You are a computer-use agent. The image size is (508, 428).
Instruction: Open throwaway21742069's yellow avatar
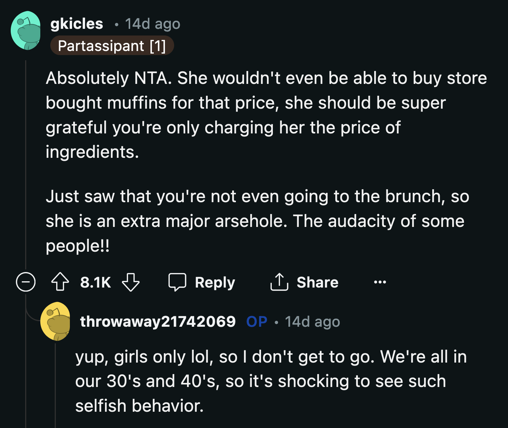[x=55, y=322]
